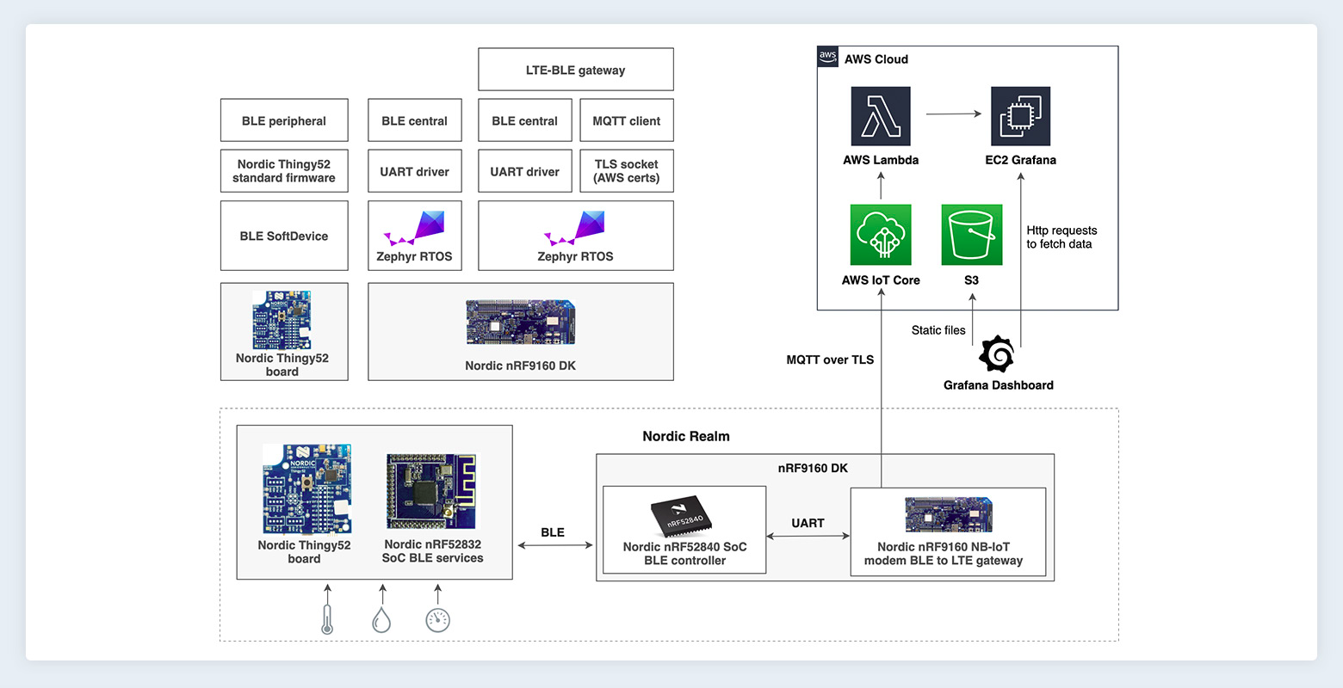Click the 'Grafana Dashboard' label
The width and height of the screenshot is (1343, 688).
coord(999,385)
